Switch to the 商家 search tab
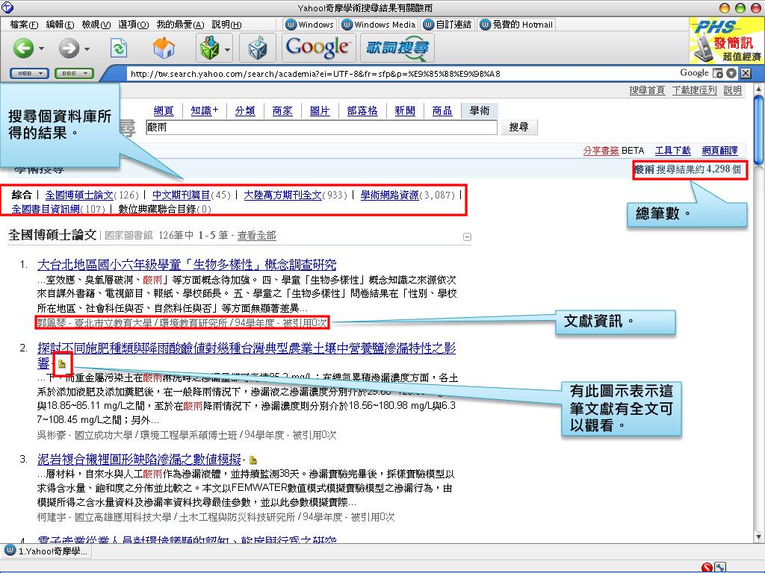This screenshot has height=573, width=765. [282, 110]
